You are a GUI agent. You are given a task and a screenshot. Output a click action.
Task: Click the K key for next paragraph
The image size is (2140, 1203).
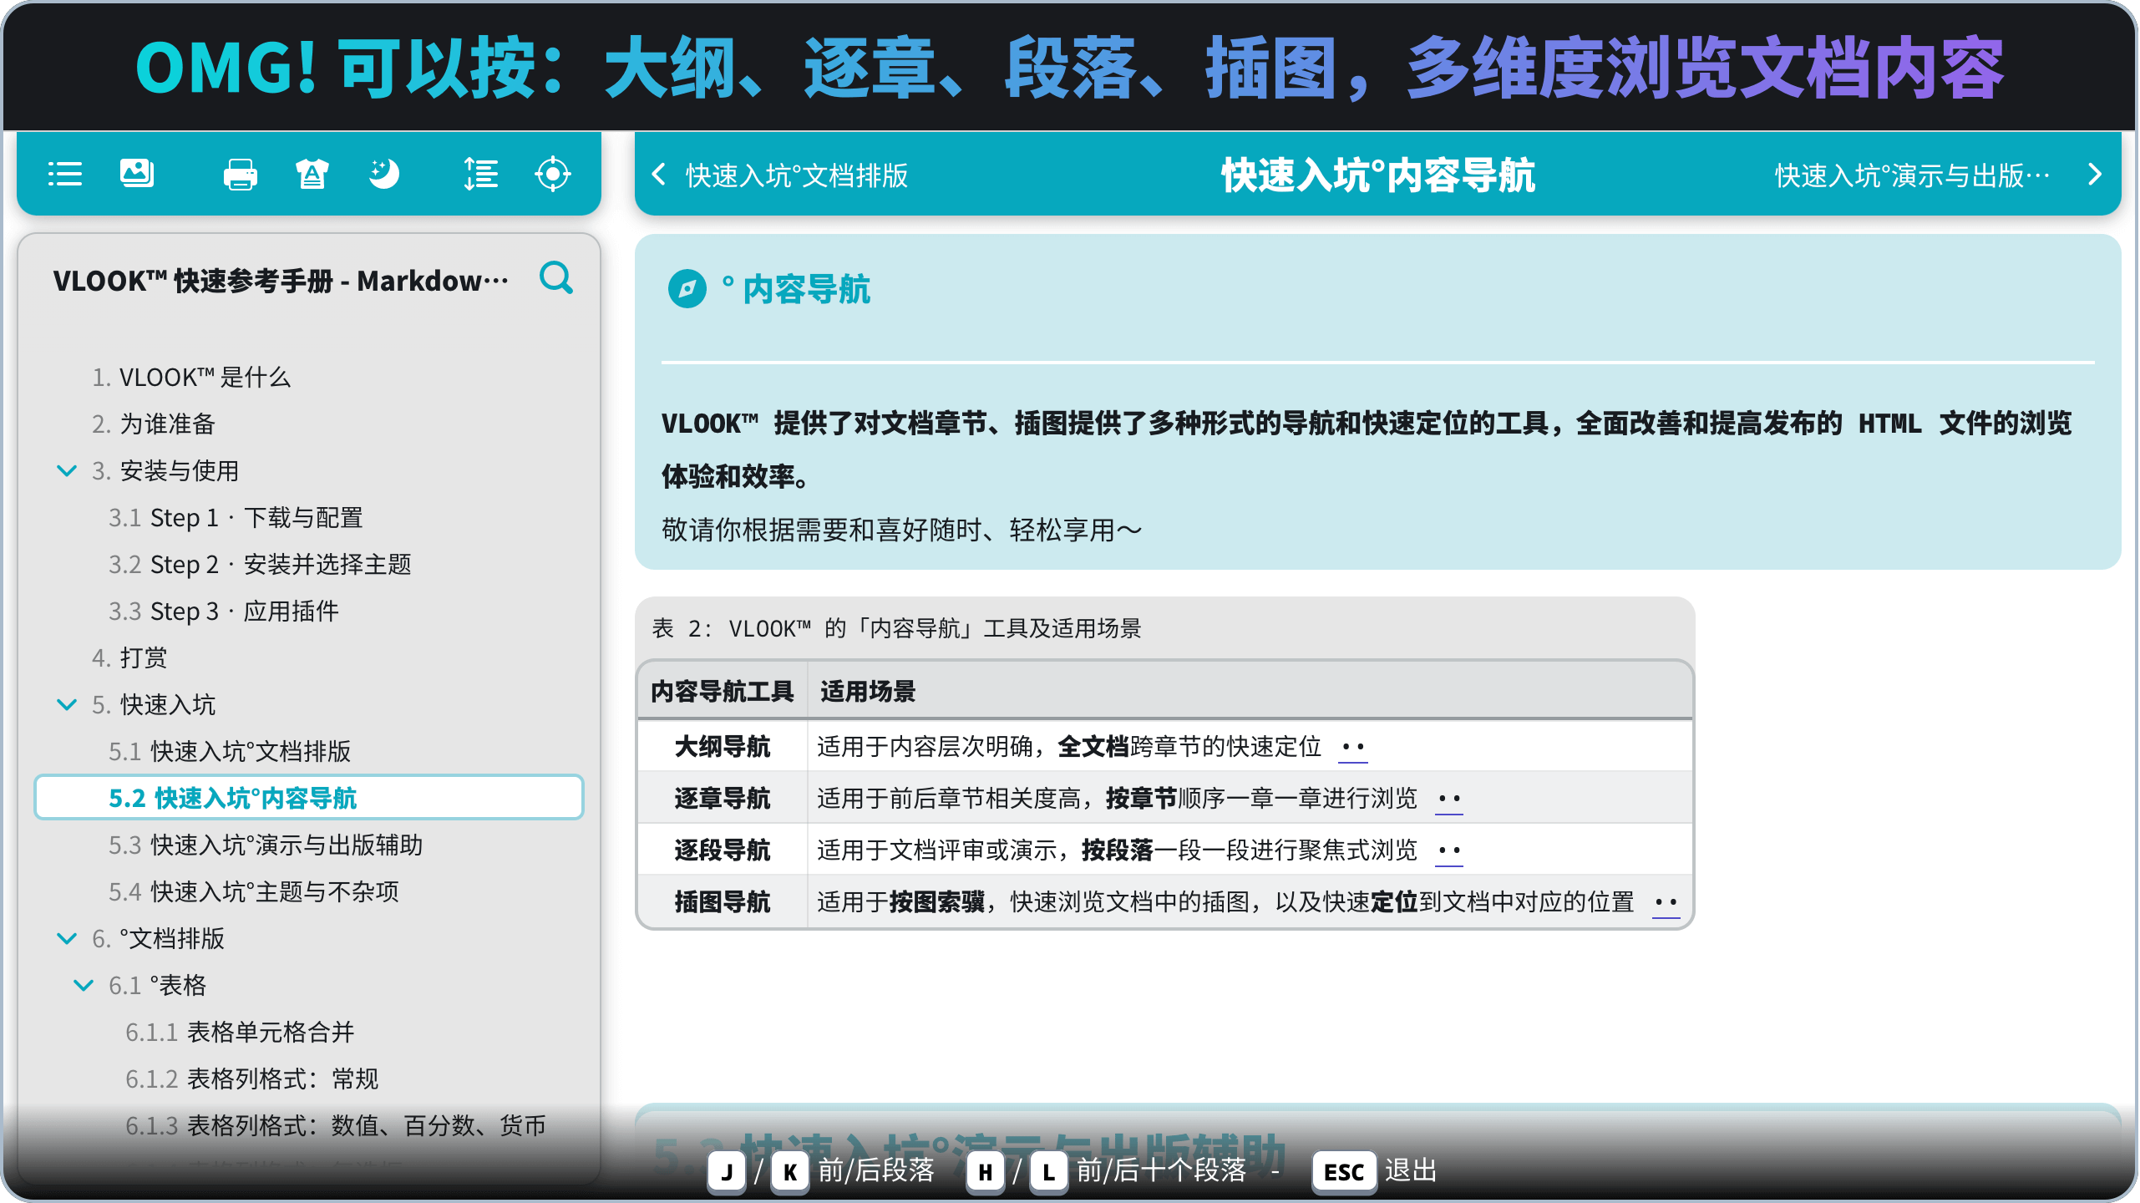click(x=790, y=1172)
